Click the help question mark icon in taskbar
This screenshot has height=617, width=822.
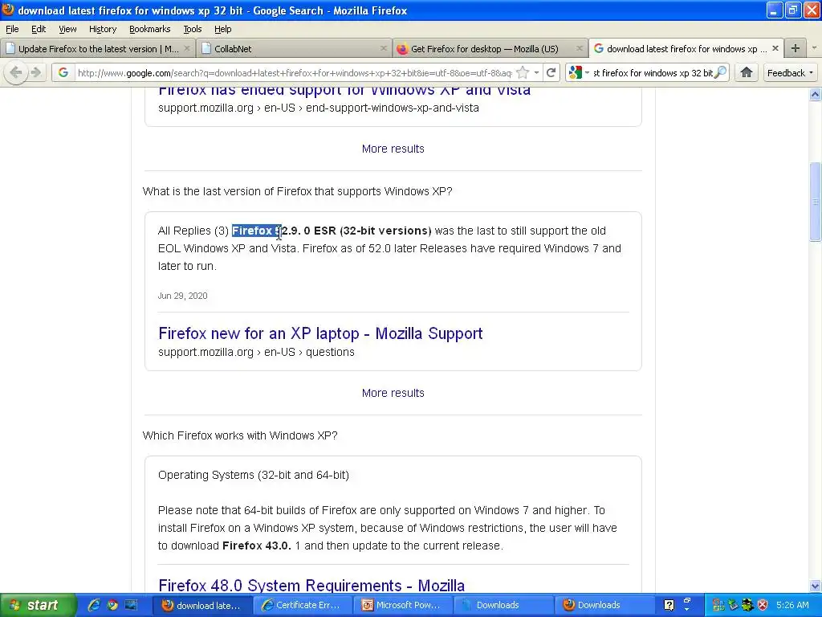669,605
